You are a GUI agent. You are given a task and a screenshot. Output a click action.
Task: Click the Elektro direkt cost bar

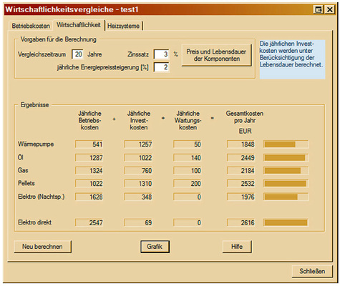point(286,222)
